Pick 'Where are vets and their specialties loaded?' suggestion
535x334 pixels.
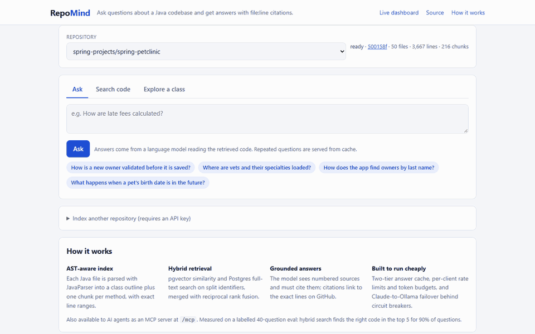(256, 168)
